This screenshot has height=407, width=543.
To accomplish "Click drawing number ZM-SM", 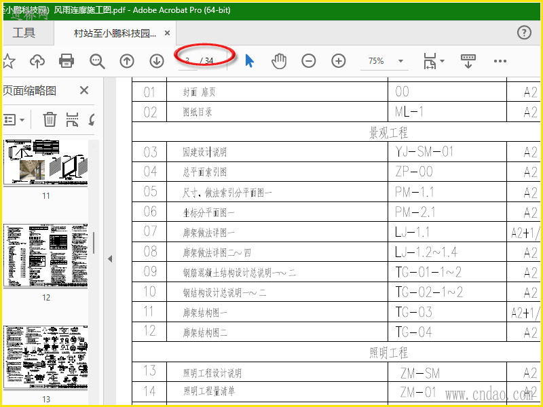I will tap(420, 373).
